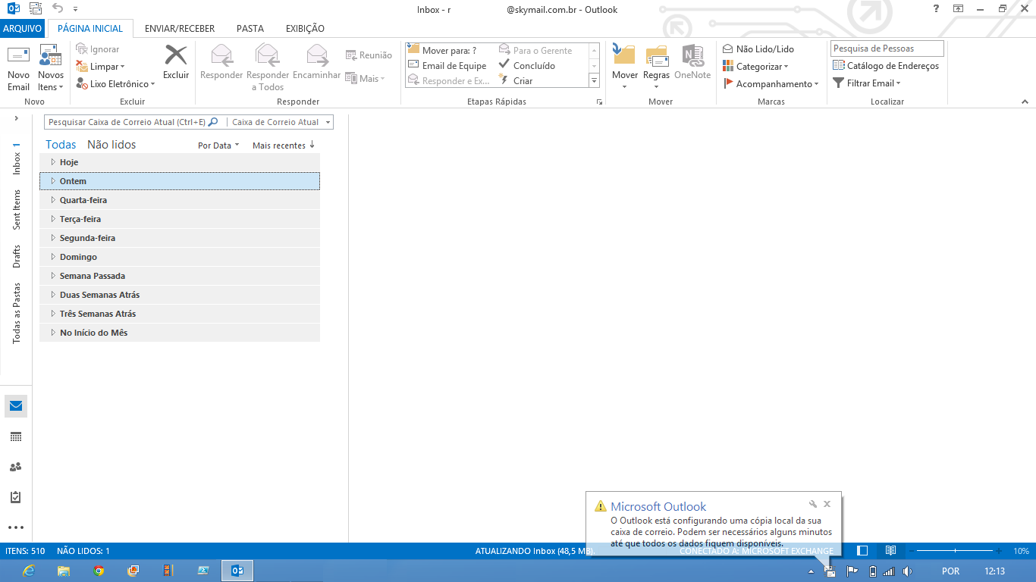This screenshot has width=1036, height=582.
Task: Open File Explorer from the taskbar
Action: pyautogui.click(x=64, y=571)
